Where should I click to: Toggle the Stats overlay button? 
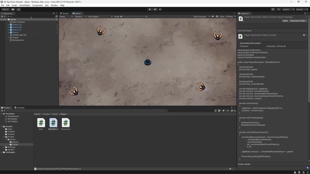[222, 16]
